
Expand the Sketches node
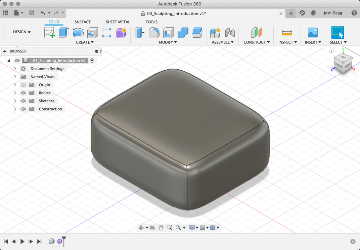[x=15, y=101]
